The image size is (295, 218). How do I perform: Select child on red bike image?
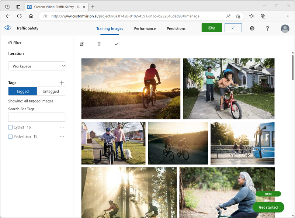[229, 89]
